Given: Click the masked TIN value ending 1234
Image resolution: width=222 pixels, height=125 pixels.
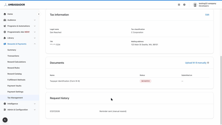Looking at the screenshot, I should point(55,45).
